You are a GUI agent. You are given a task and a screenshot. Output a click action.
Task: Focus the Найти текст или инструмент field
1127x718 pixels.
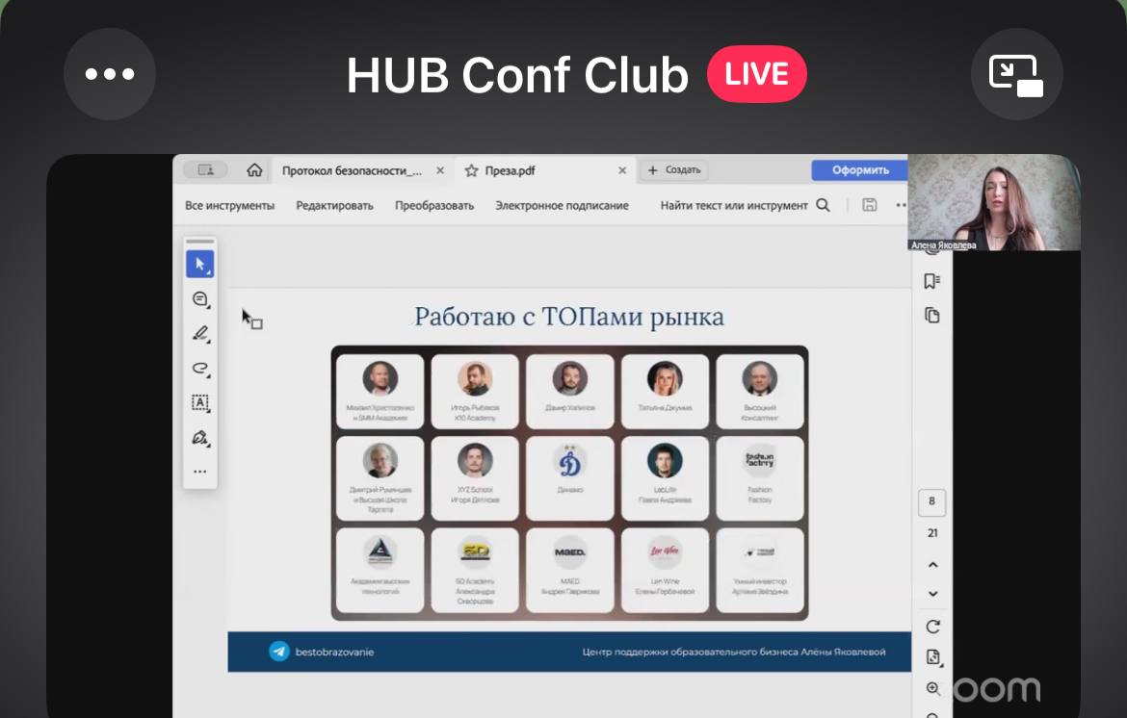[734, 205]
